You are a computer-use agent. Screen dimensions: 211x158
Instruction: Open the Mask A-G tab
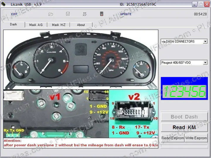click(x=36, y=25)
